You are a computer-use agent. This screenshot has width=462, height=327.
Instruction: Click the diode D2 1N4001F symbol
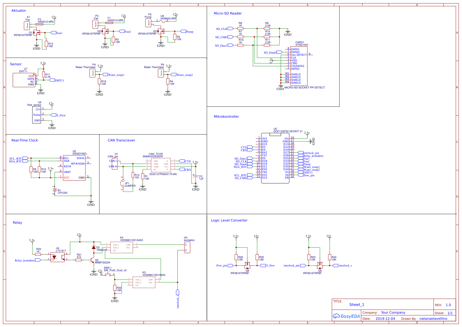coord(93,248)
